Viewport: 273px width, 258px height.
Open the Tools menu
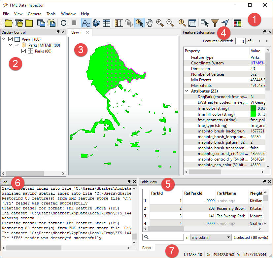51,14
